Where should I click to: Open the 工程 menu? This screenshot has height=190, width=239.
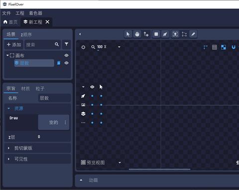(20, 13)
